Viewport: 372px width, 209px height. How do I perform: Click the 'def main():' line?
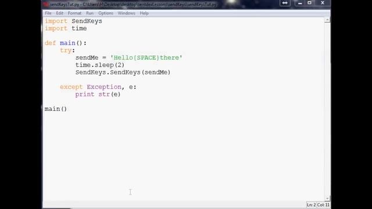tap(66, 43)
